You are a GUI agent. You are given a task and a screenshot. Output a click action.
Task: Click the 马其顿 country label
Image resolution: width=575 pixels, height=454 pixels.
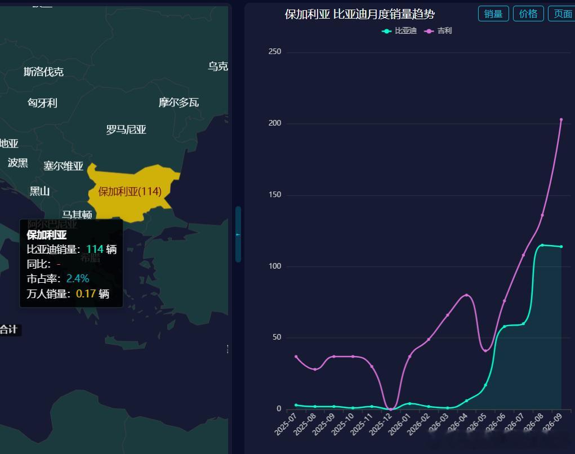77,214
